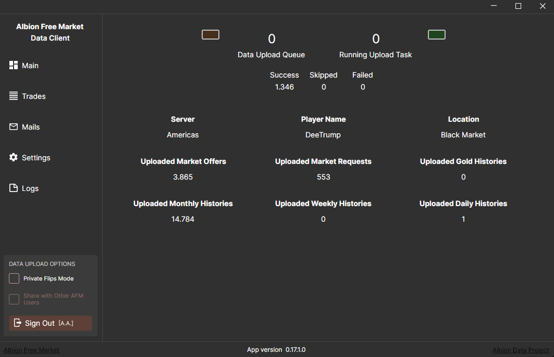554x357 pixels.
Task: Click the Sign Out arrow icon
Action: tap(18, 323)
